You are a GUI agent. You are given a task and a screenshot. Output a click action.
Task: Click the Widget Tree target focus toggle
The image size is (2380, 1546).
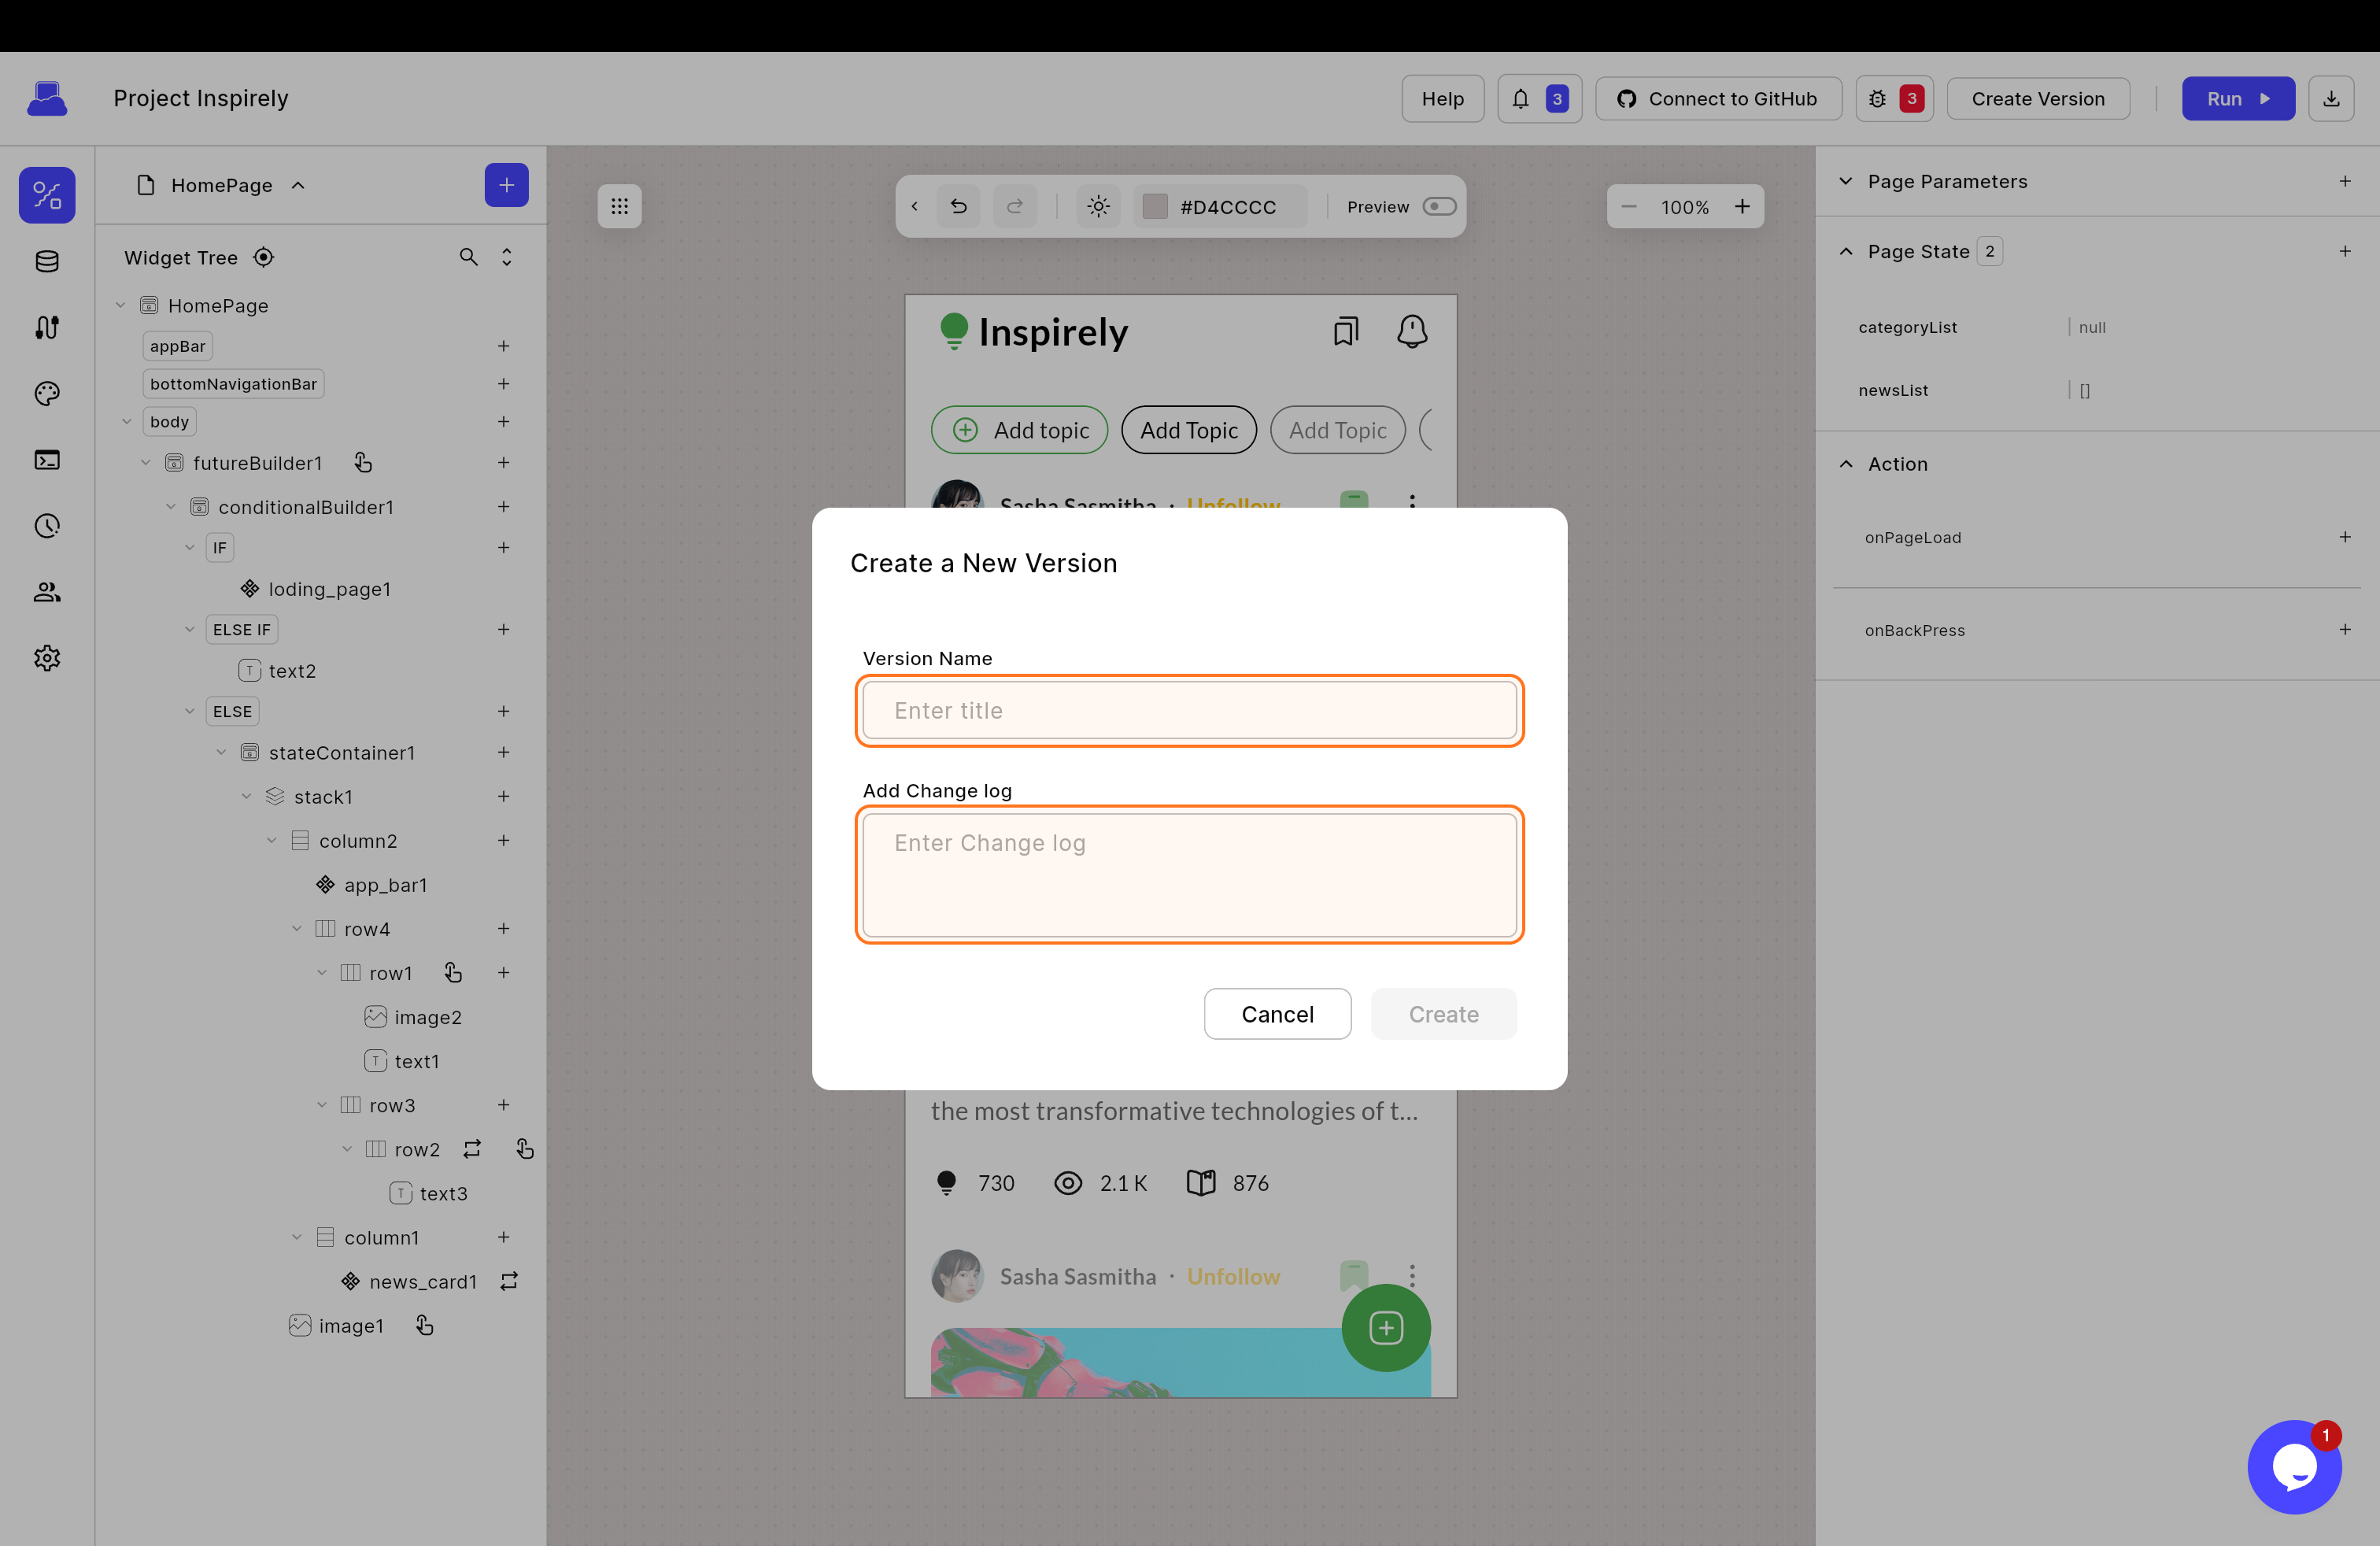(x=263, y=257)
